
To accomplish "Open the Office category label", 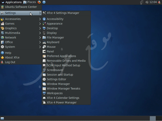I will [x=9, y=42].
